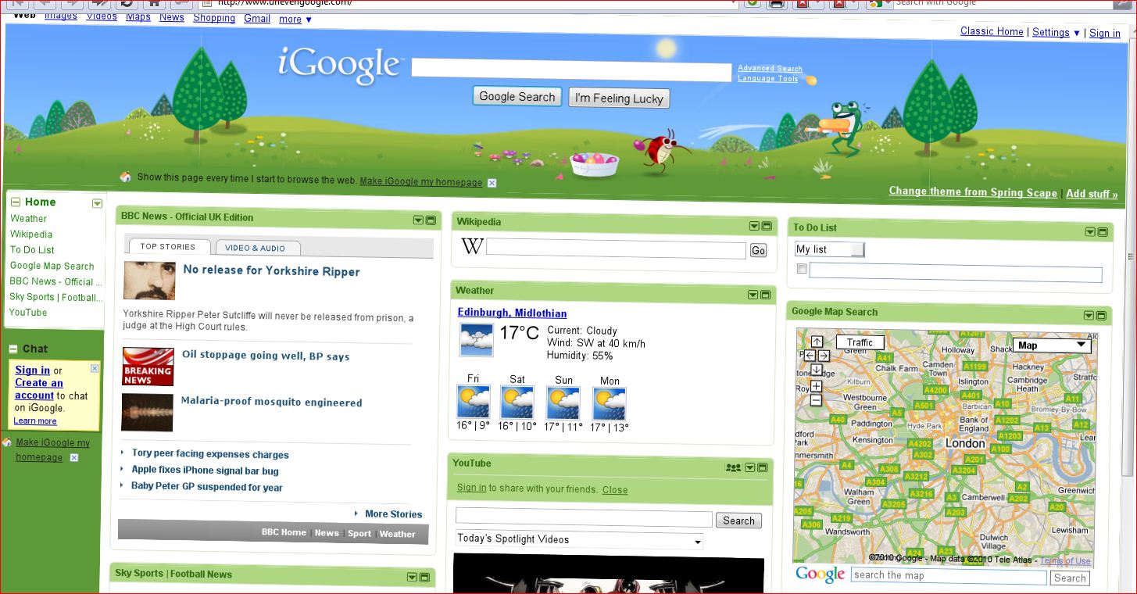Open Today's Spotlight Videos dropdown
This screenshot has width=1137, height=594.
click(x=579, y=539)
